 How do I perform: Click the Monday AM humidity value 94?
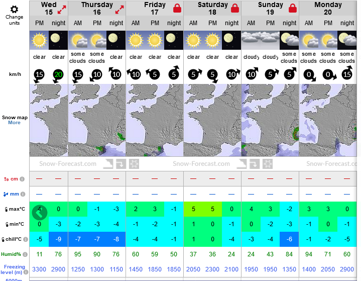309,254
